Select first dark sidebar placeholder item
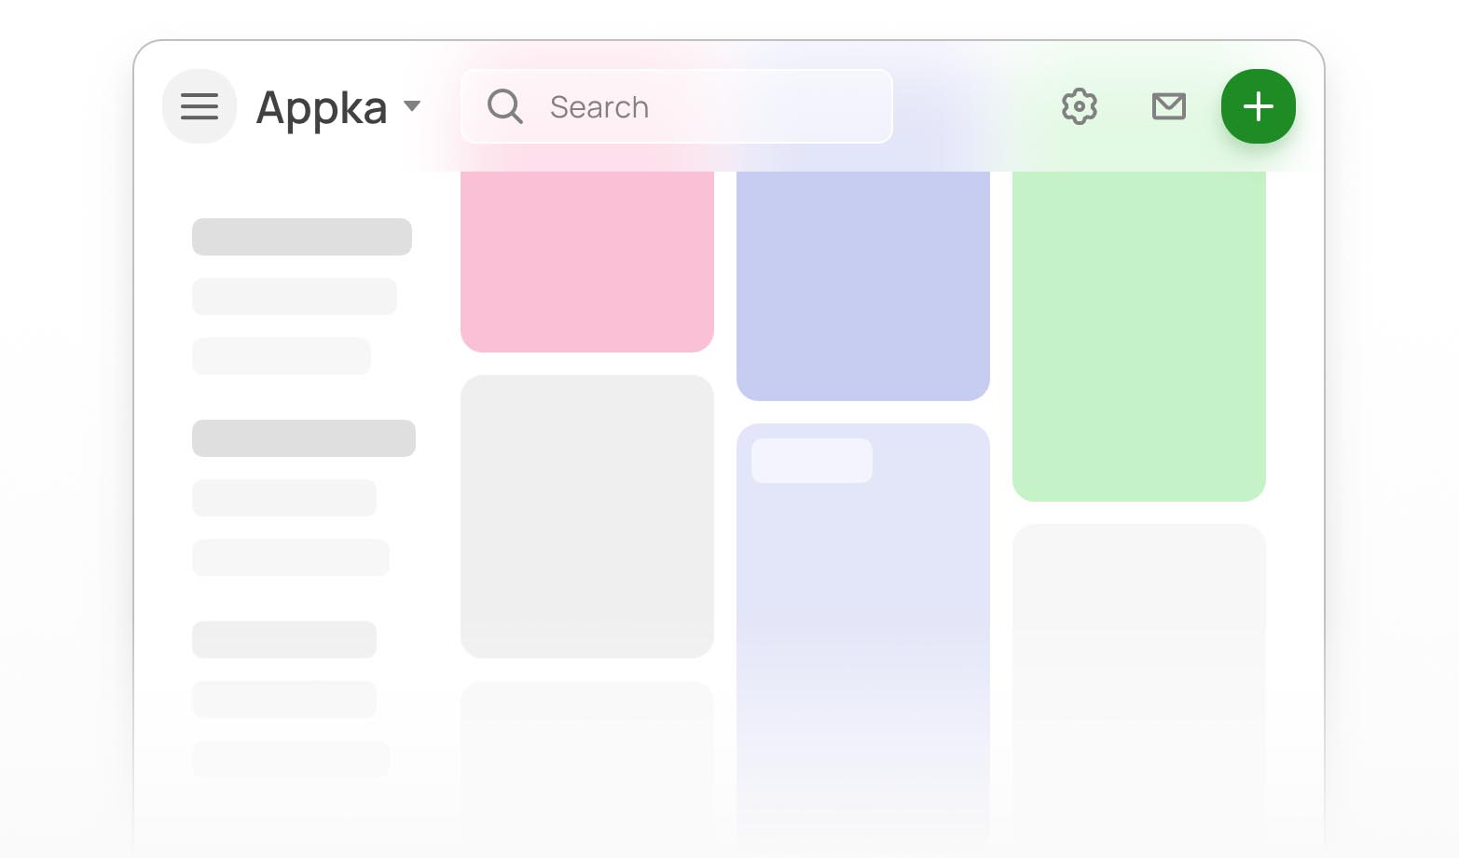Image resolution: width=1459 pixels, height=858 pixels. [302, 237]
